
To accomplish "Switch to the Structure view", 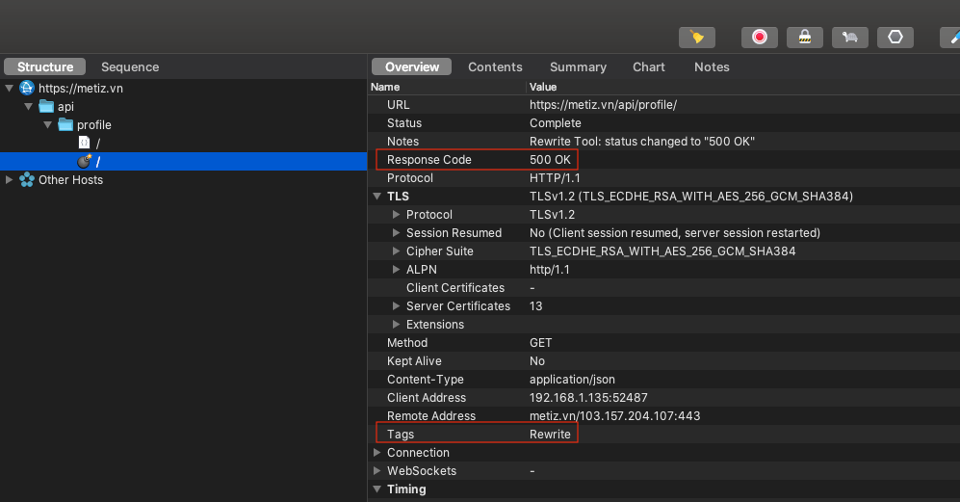I will (x=44, y=66).
